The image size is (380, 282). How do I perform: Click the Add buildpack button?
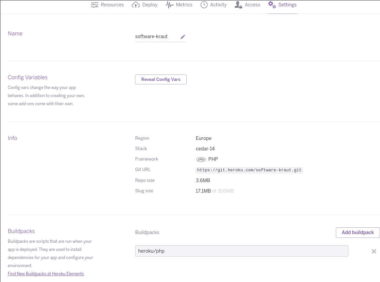[358, 232]
